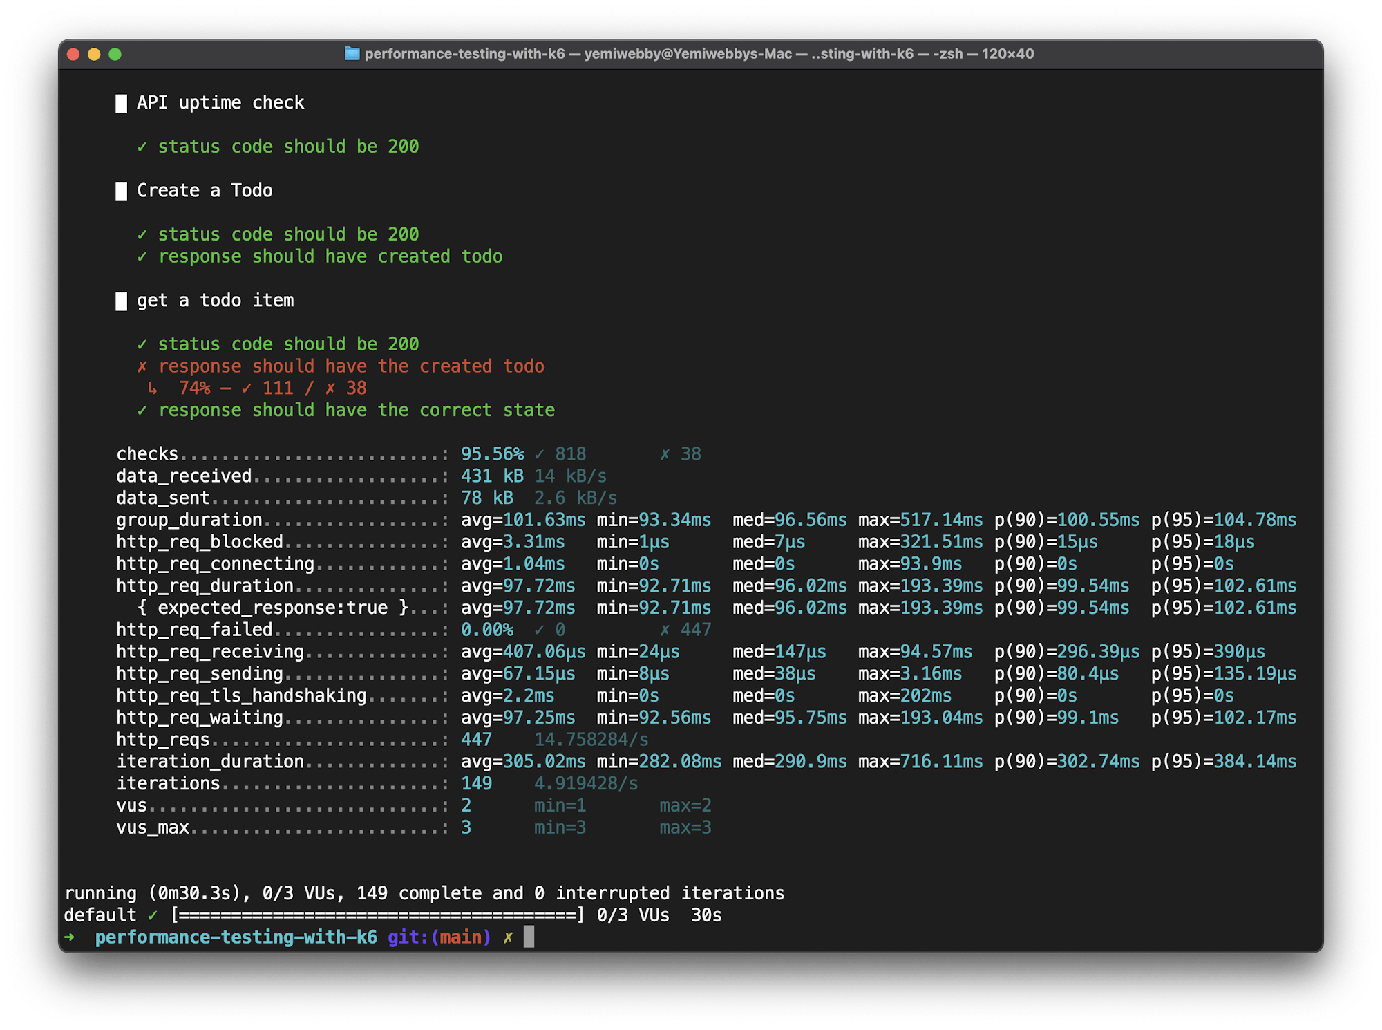Click the red x on created todo check
The height and width of the screenshot is (1030, 1382).
tap(142, 366)
